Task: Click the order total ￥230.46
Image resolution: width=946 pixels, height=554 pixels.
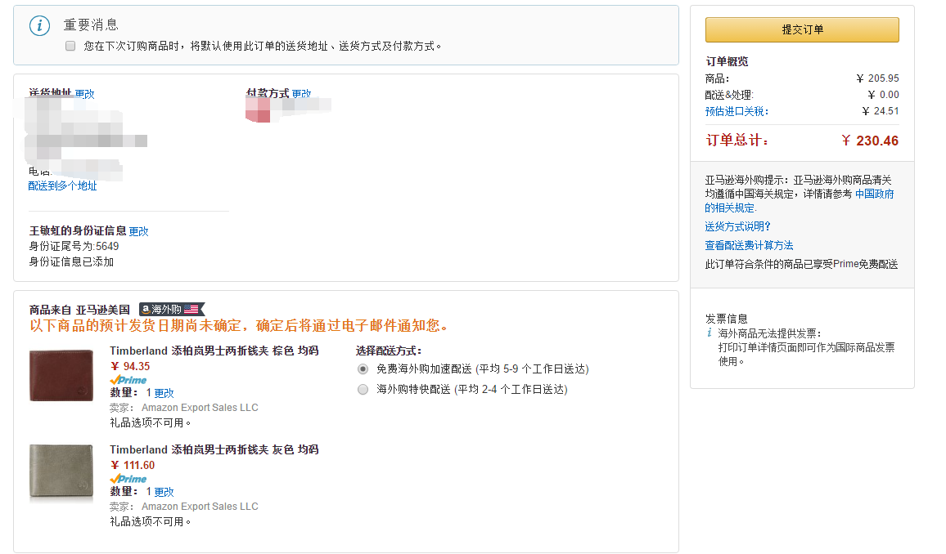Action: [x=870, y=141]
